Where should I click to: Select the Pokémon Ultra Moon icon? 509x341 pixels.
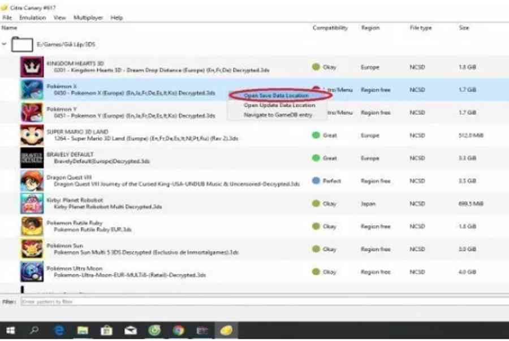32,271
